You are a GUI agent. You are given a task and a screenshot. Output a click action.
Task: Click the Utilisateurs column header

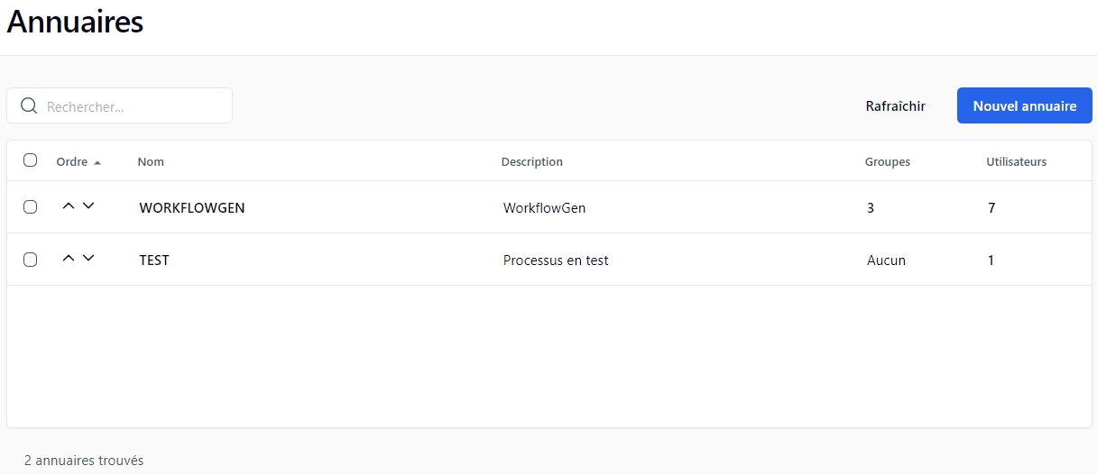[x=1016, y=162]
